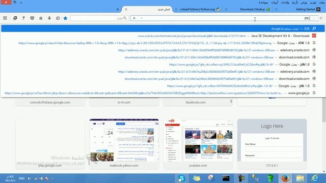Open Command Prompt from the taskbar

(226, 178)
